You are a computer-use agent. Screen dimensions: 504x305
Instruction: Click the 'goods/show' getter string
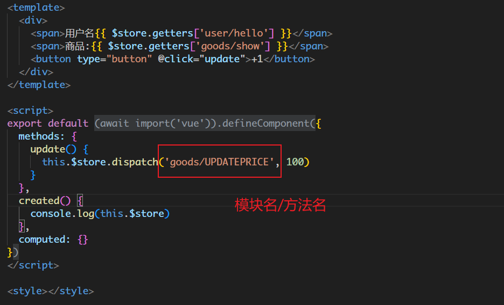233,46
